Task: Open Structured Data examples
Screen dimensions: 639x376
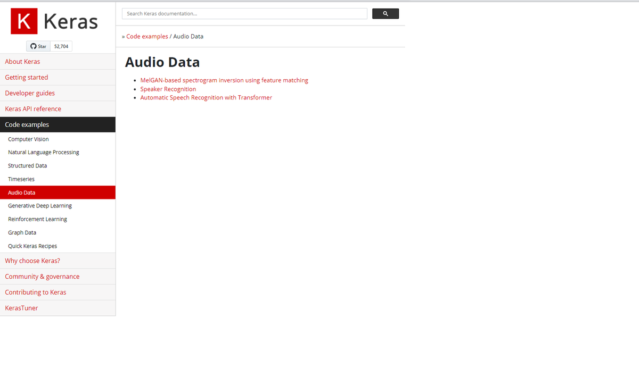Action: [x=58, y=166]
